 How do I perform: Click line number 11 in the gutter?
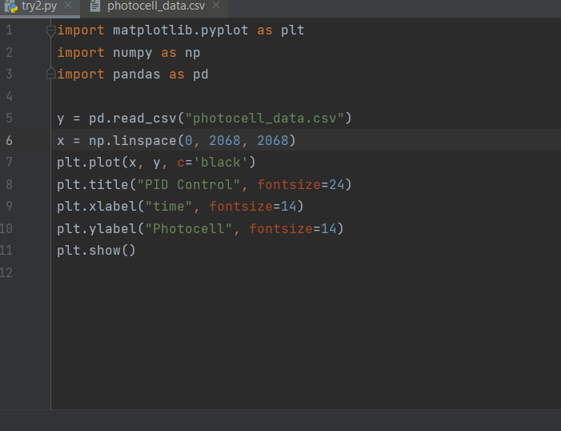(7, 251)
